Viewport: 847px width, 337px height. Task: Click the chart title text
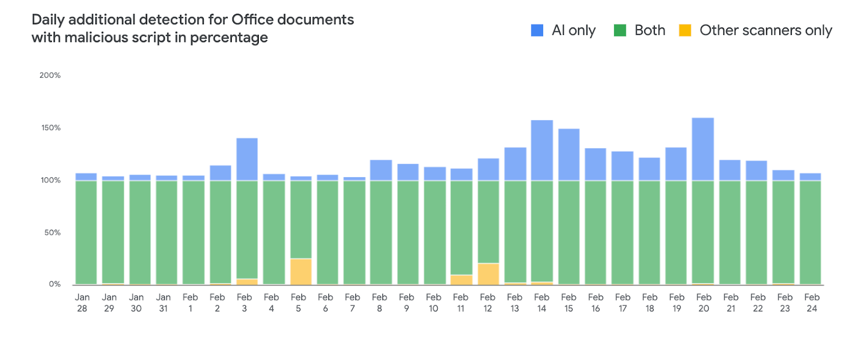(x=193, y=29)
